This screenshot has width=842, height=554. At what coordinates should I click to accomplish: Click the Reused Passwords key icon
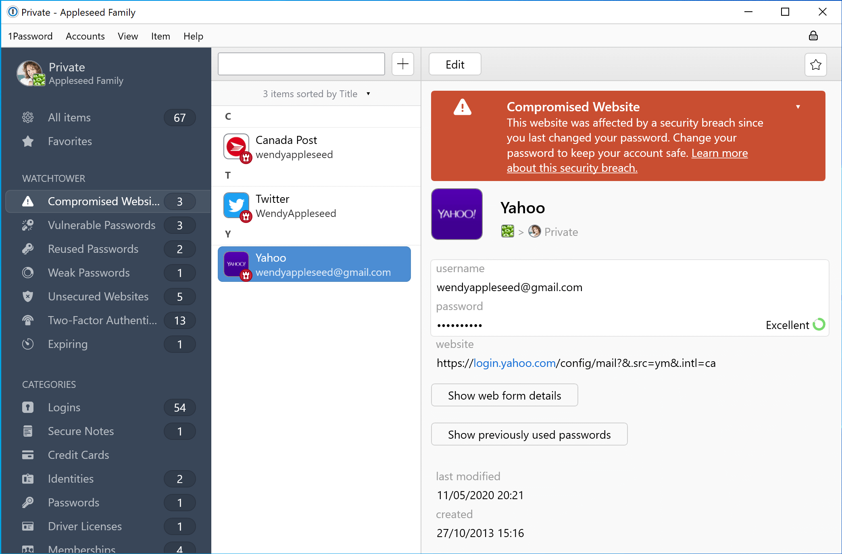[28, 249]
